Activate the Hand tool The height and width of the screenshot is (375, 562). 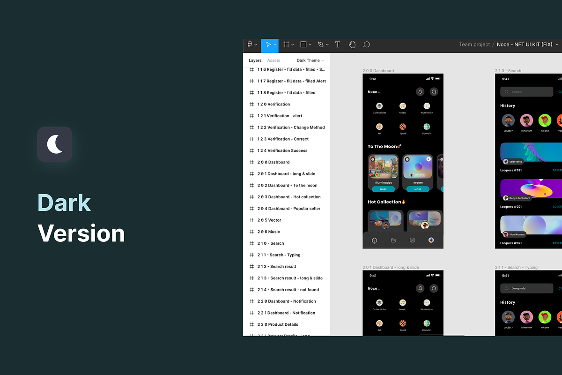[x=352, y=45]
